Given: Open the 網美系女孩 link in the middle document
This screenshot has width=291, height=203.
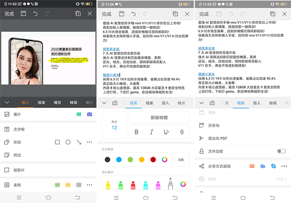Looking at the screenshot, I should tap(111, 49).
